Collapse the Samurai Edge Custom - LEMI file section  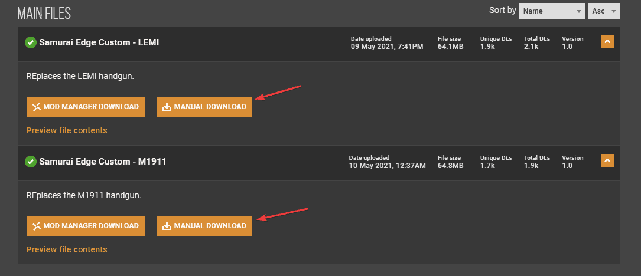tap(607, 41)
